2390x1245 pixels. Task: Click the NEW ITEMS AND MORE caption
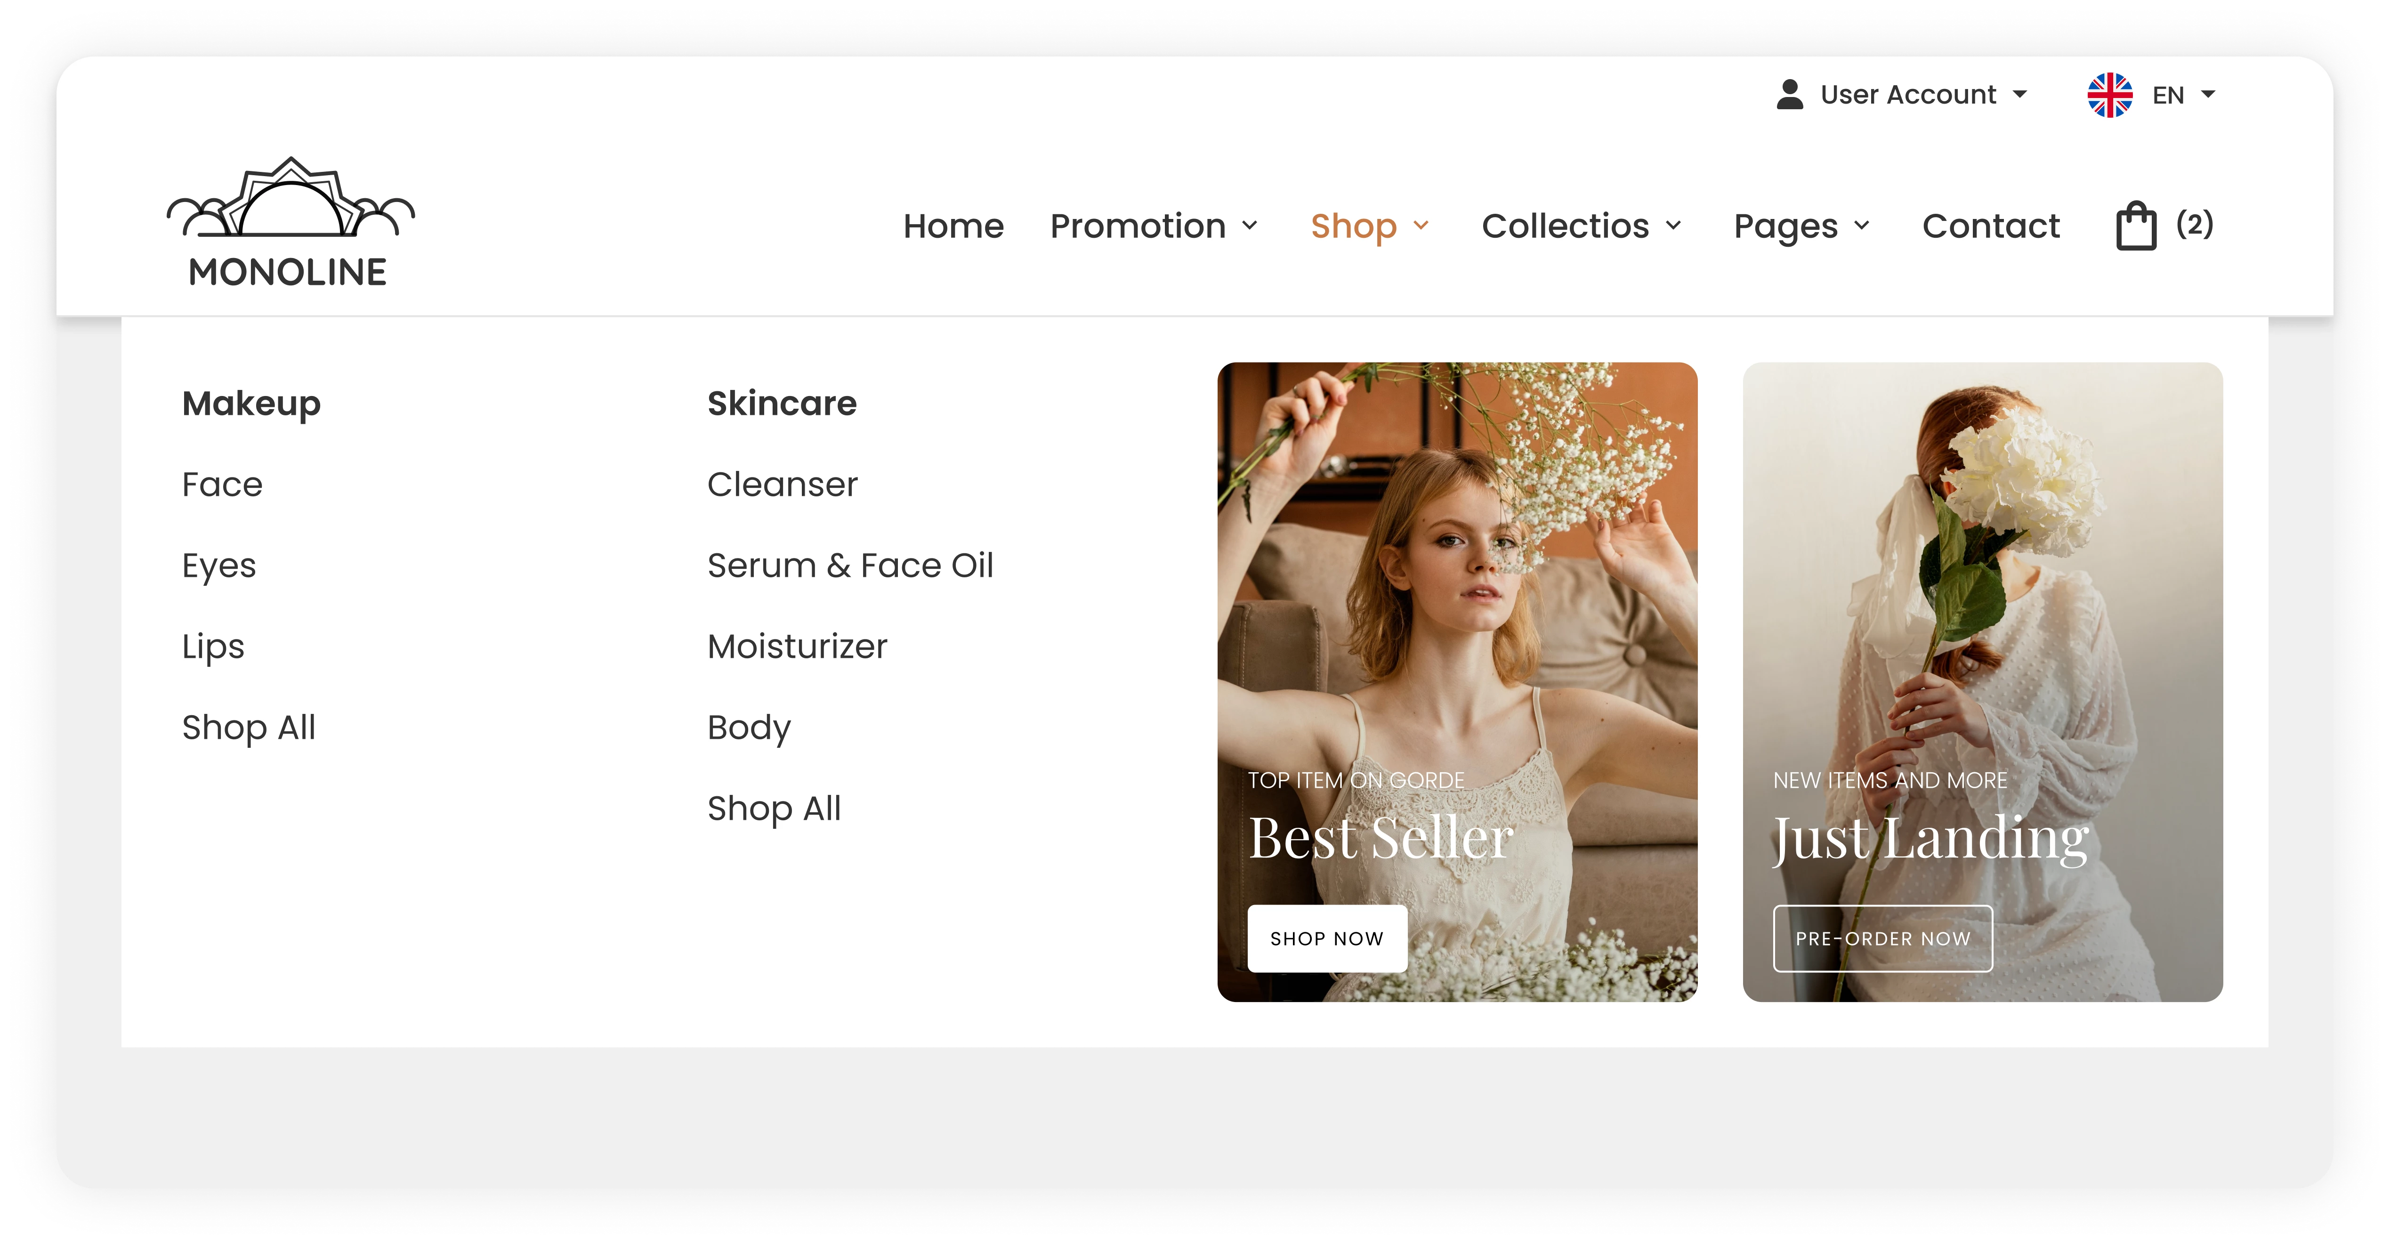pos(1890,780)
